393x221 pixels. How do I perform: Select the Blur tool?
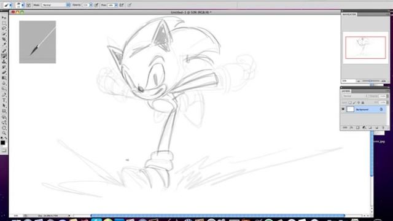pos(4,83)
